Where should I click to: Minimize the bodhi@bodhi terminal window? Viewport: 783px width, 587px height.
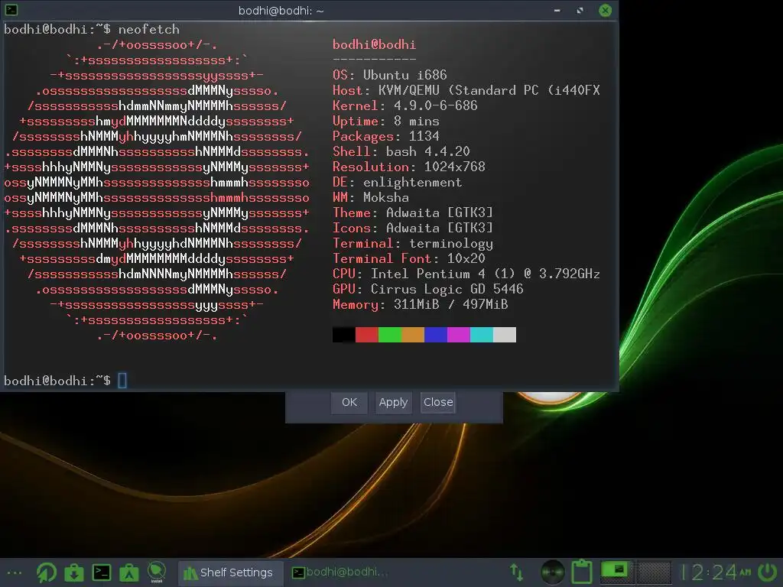557,11
